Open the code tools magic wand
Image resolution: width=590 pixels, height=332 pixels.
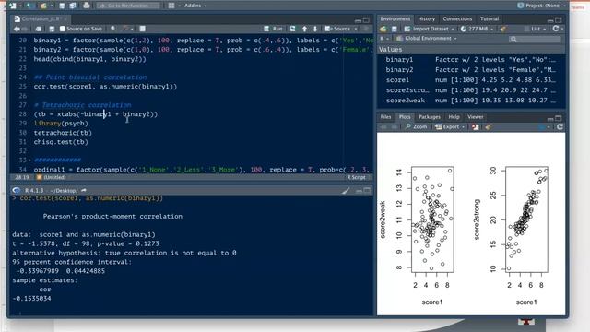[x=125, y=29]
